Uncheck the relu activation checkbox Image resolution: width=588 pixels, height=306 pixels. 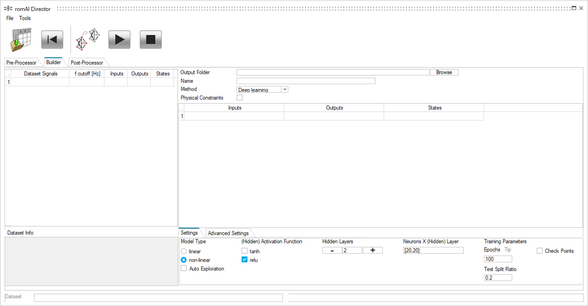[x=245, y=260]
